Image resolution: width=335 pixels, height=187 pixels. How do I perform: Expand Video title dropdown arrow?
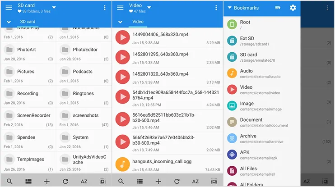[149, 8]
